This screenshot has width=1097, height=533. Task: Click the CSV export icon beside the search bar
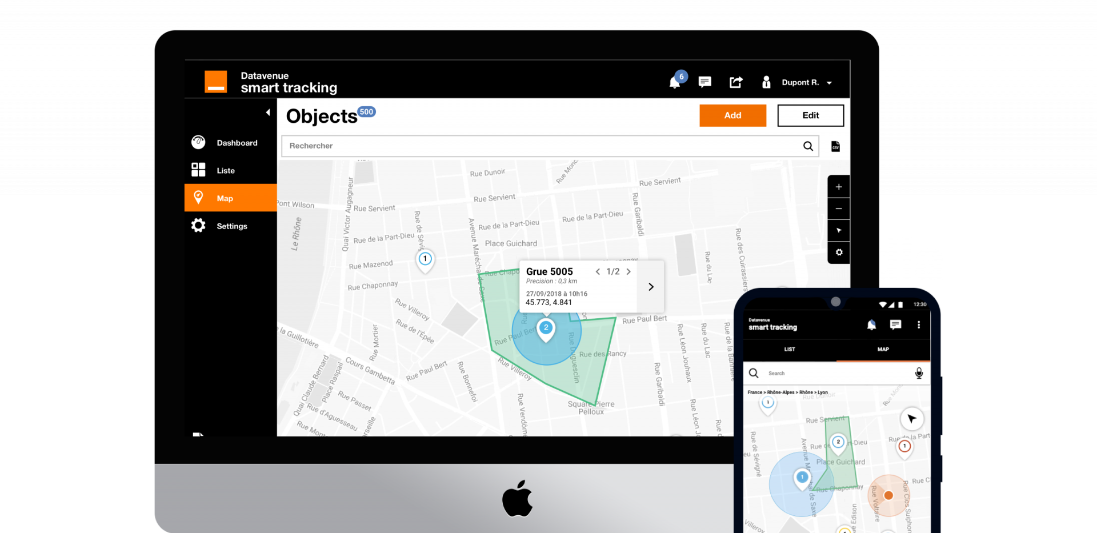tap(835, 146)
